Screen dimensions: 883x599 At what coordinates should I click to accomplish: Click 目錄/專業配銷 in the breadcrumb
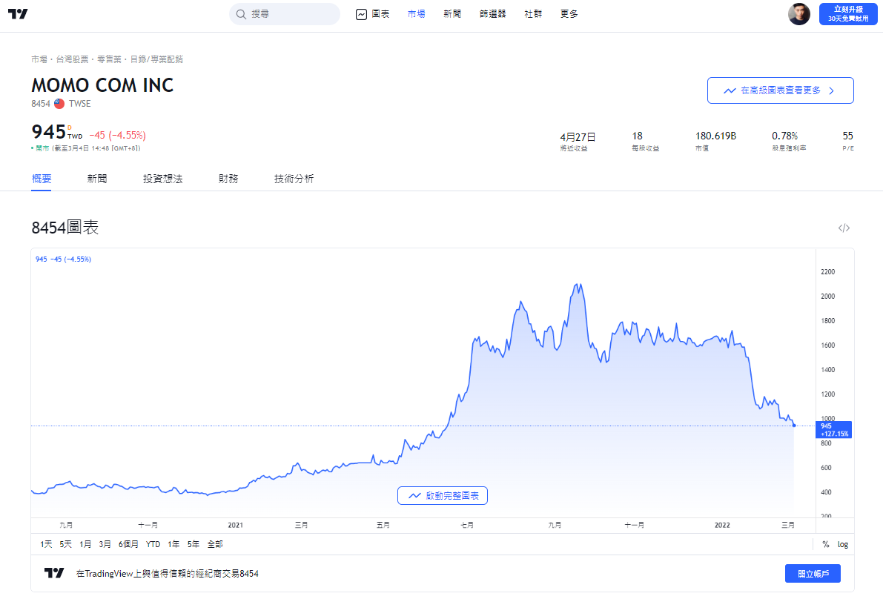(156, 59)
